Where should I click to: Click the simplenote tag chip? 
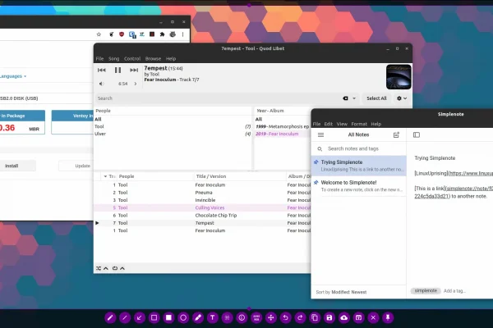(426, 291)
